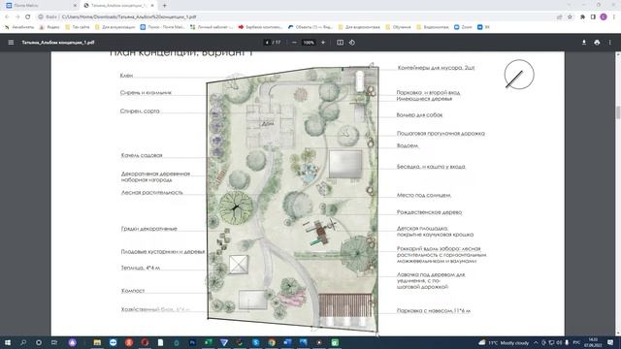Close the Татьяна_Альбом концепции tab

[152, 6]
